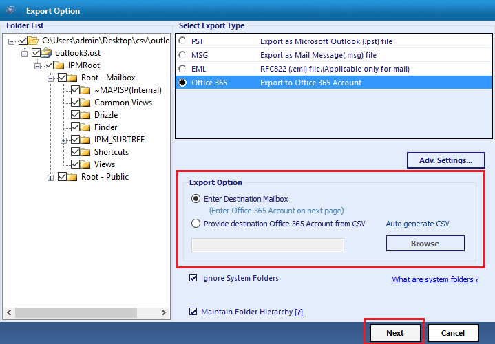Image resolution: width=495 pixels, height=344 pixels.
Task: Click the CSV file path input field
Action: click(x=268, y=245)
